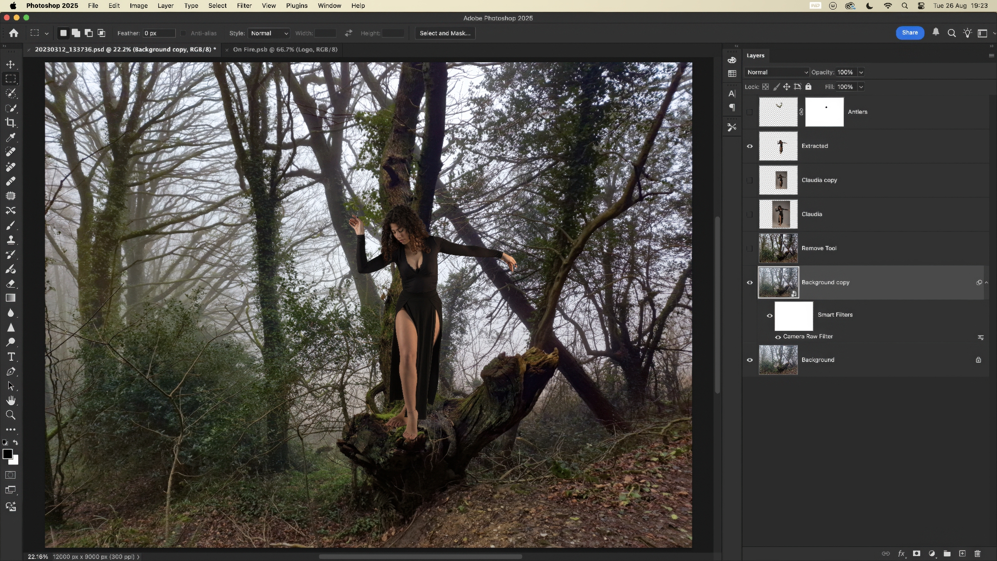This screenshot has height=561, width=997.
Task: Hide the Extracted layer
Action: [750, 146]
